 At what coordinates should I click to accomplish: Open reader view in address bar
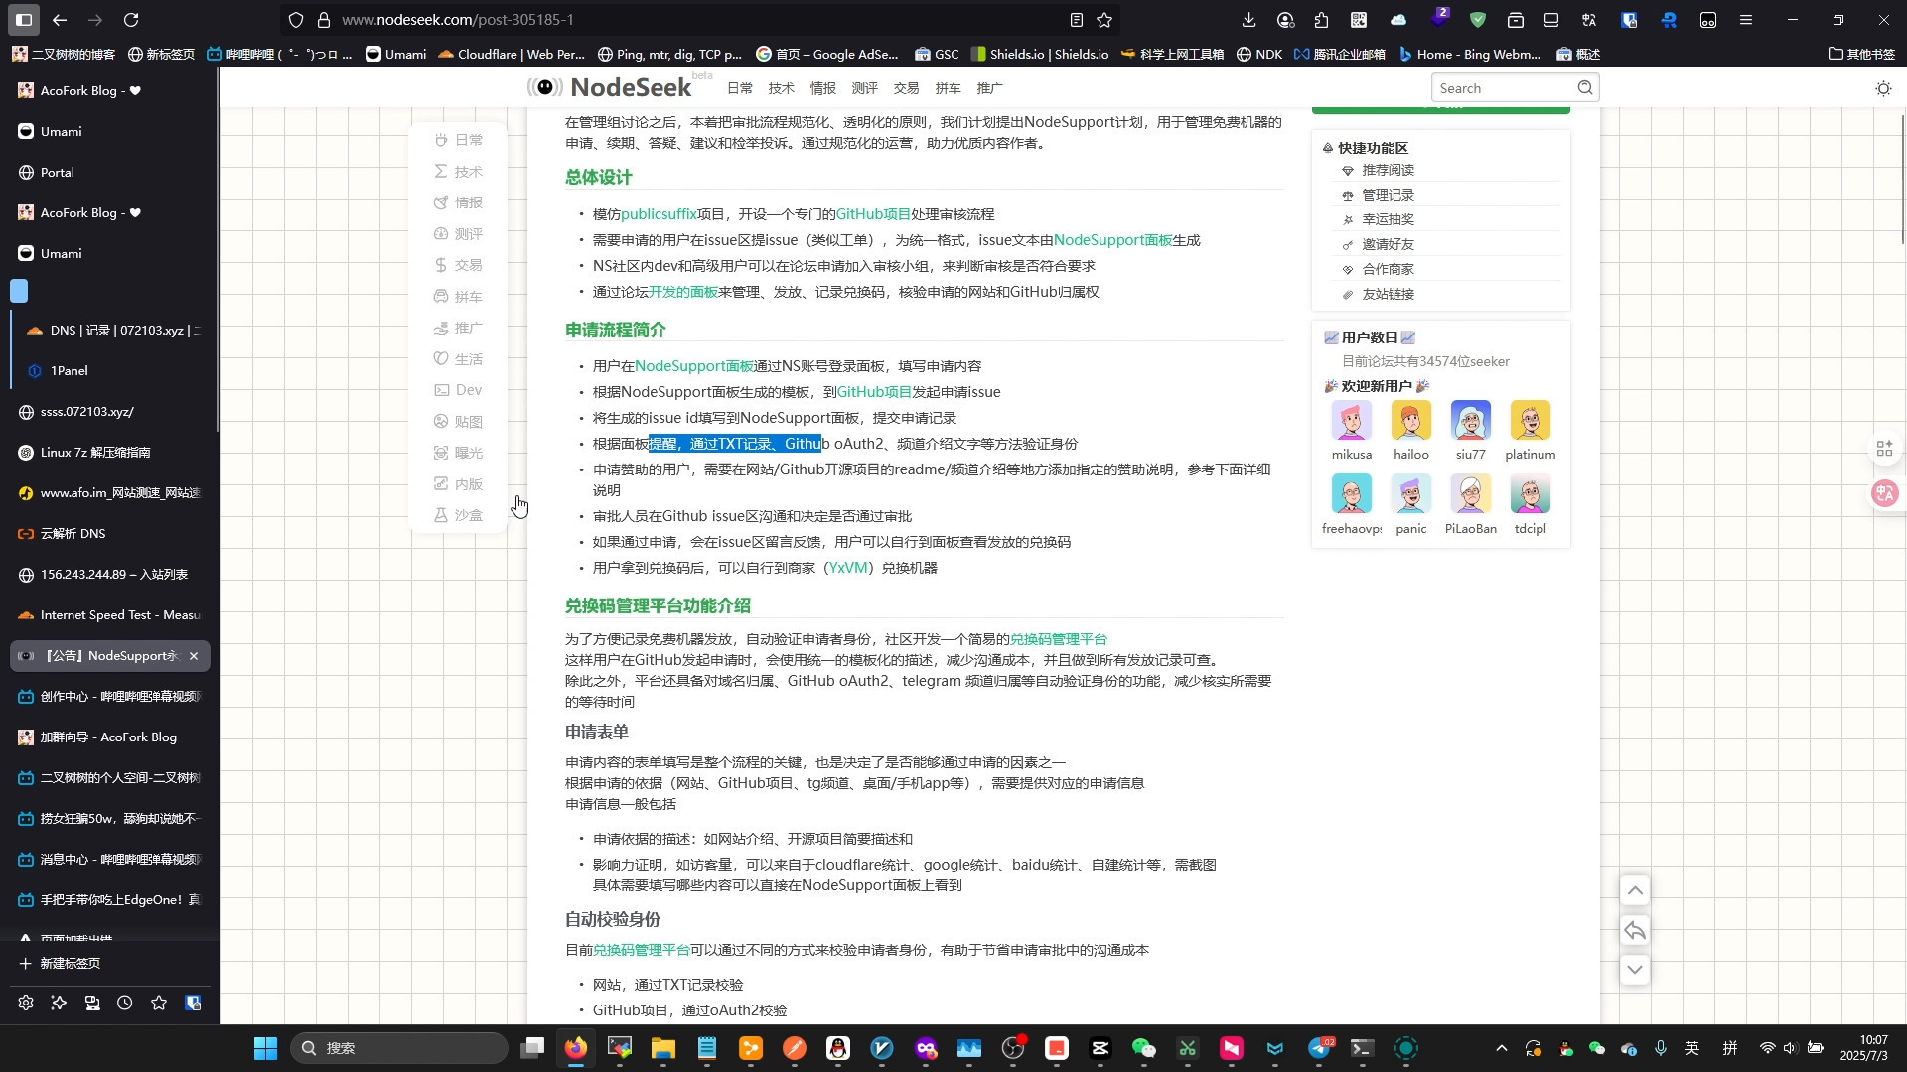pyautogui.click(x=1076, y=20)
